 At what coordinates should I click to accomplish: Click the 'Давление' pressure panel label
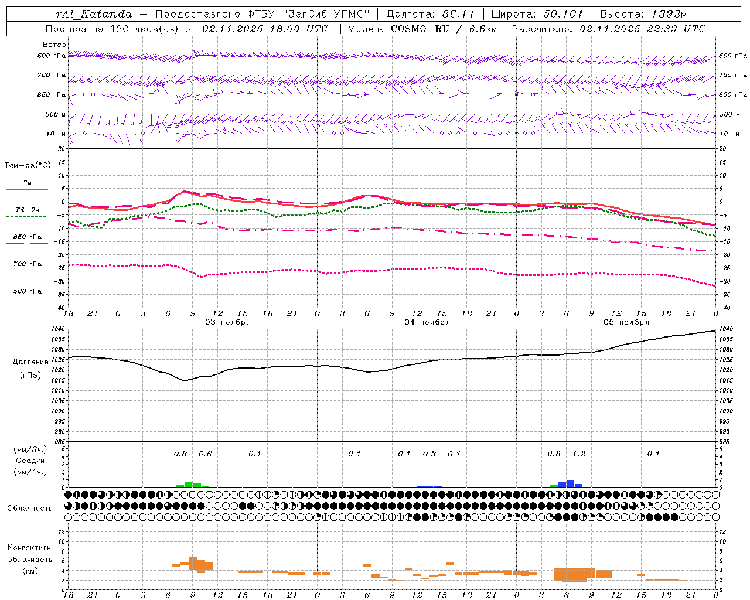coord(30,362)
